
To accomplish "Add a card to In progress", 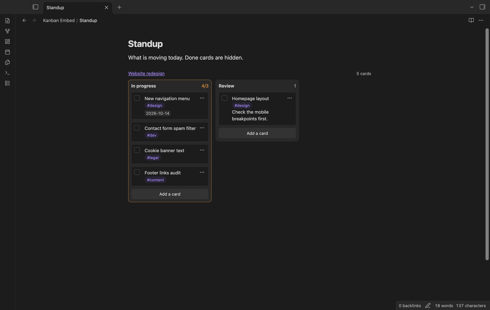I will [x=170, y=194].
